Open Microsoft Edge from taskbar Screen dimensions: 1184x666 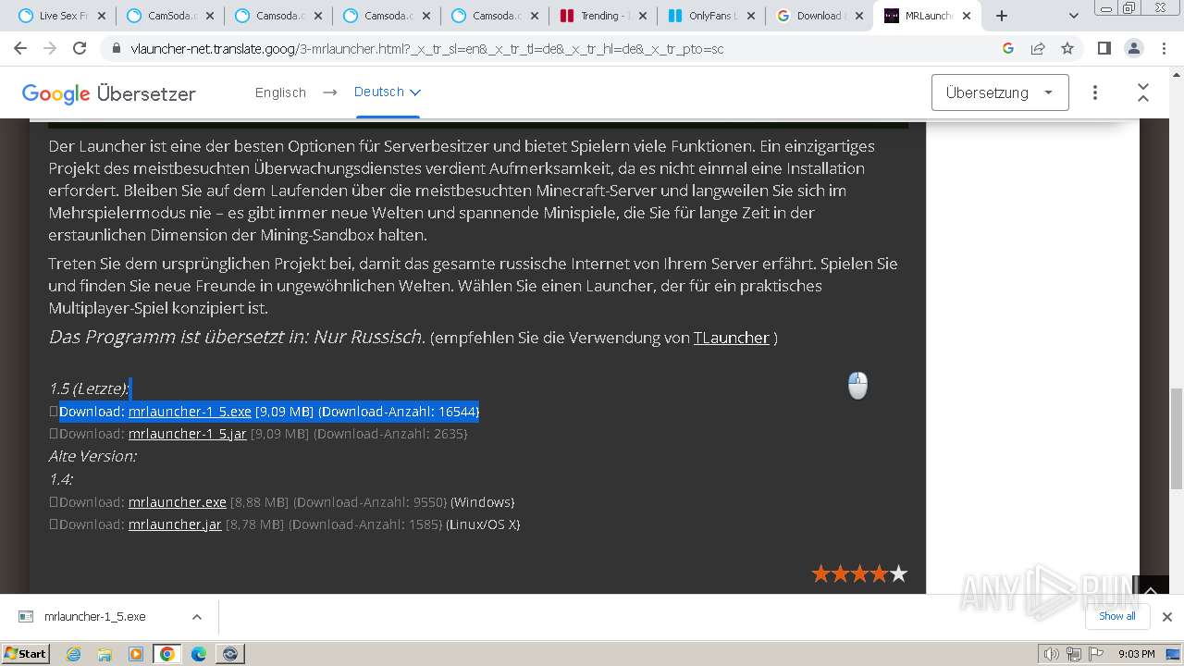[199, 654]
